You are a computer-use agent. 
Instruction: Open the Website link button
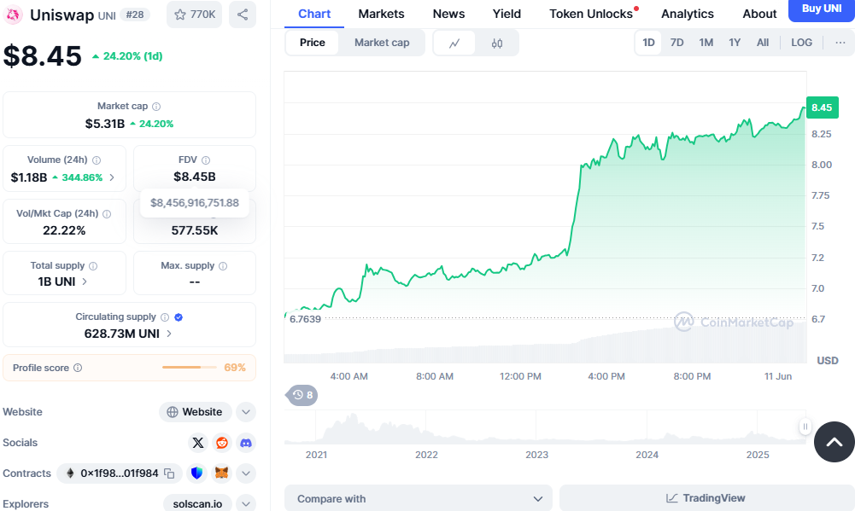tap(196, 412)
